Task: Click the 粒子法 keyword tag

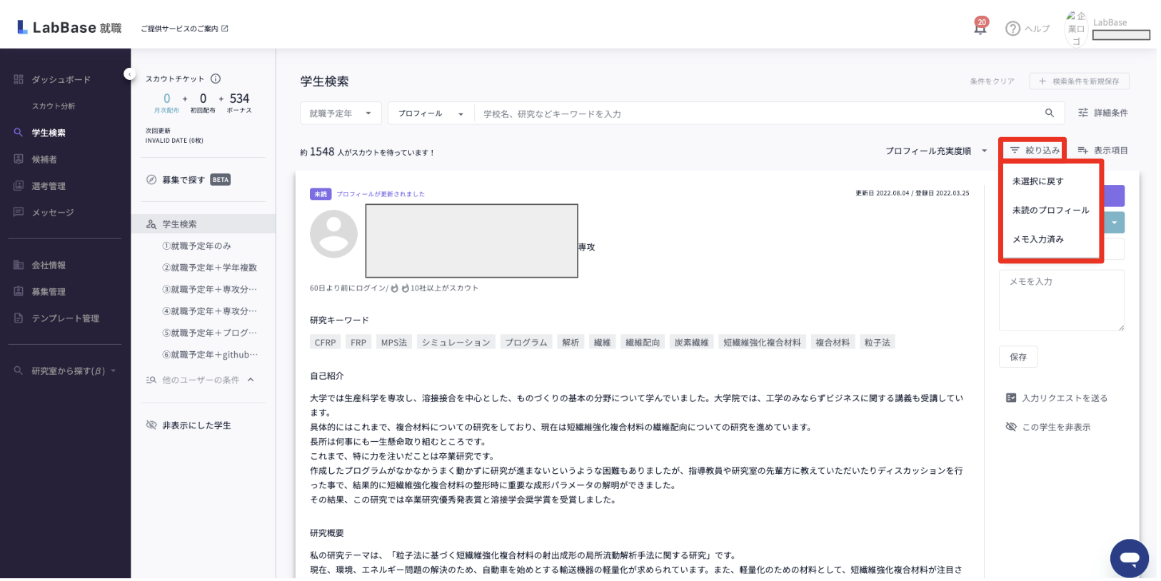Action: click(x=878, y=343)
